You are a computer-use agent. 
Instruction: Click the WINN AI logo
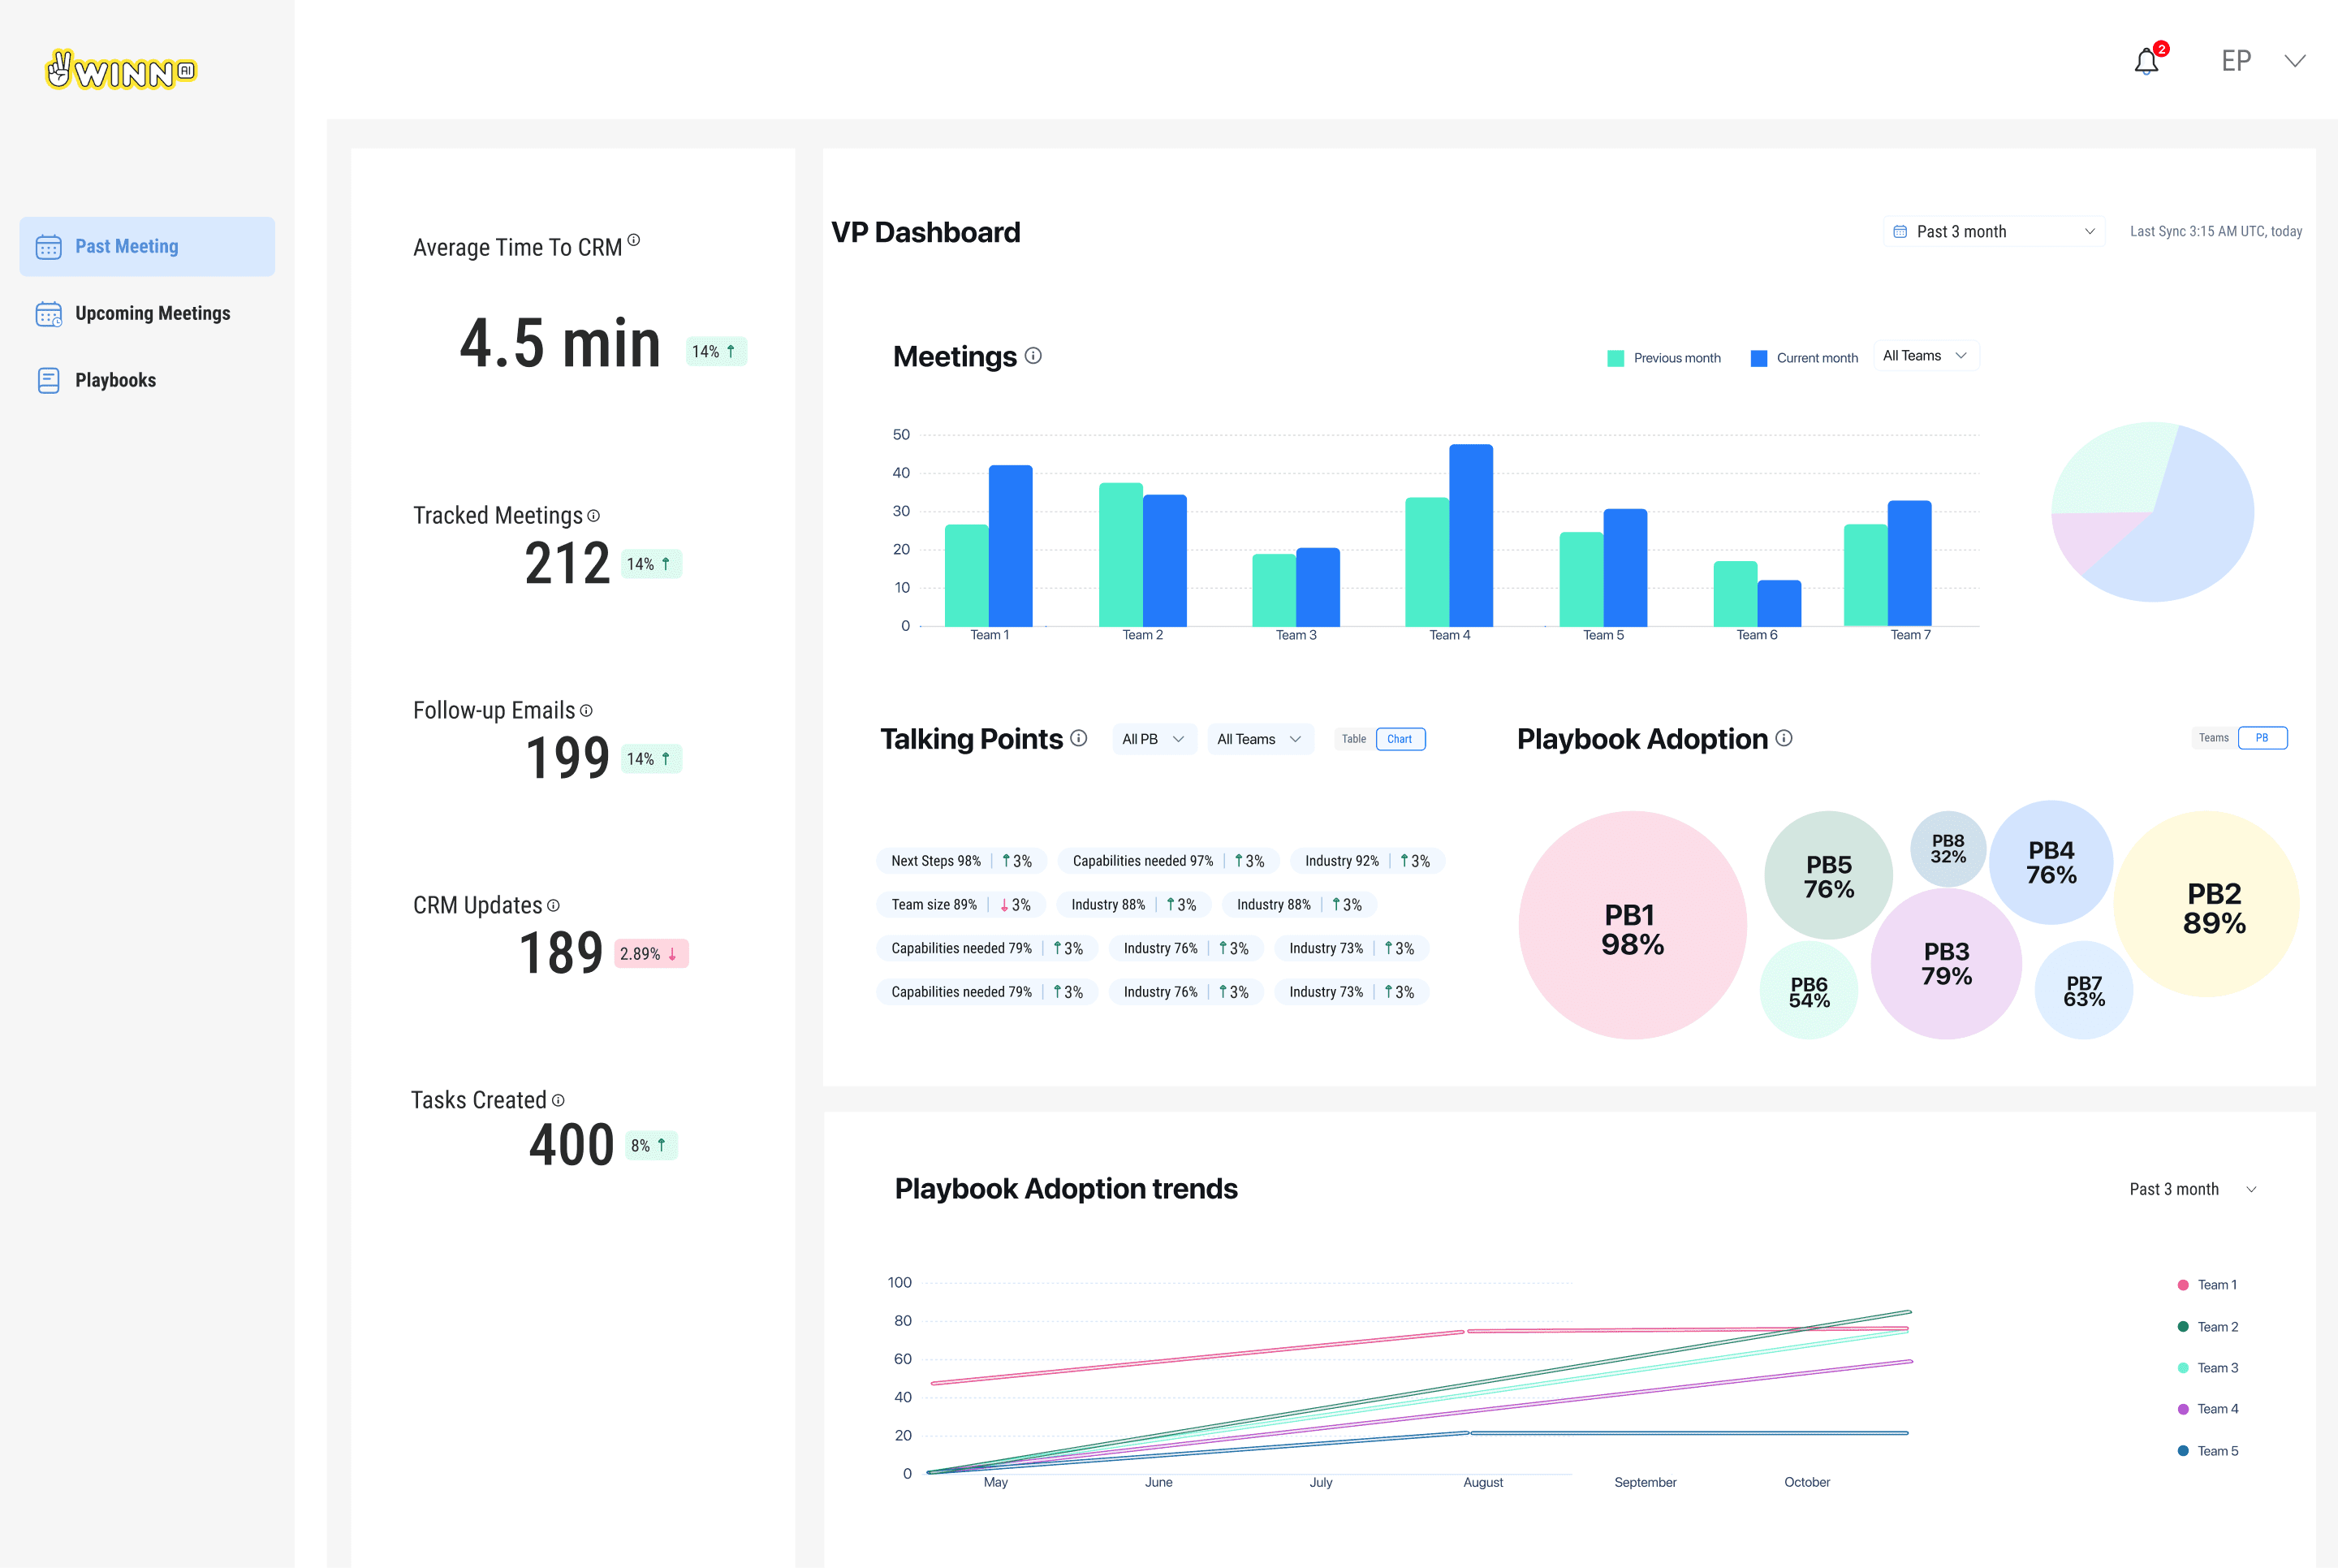tap(122, 71)
